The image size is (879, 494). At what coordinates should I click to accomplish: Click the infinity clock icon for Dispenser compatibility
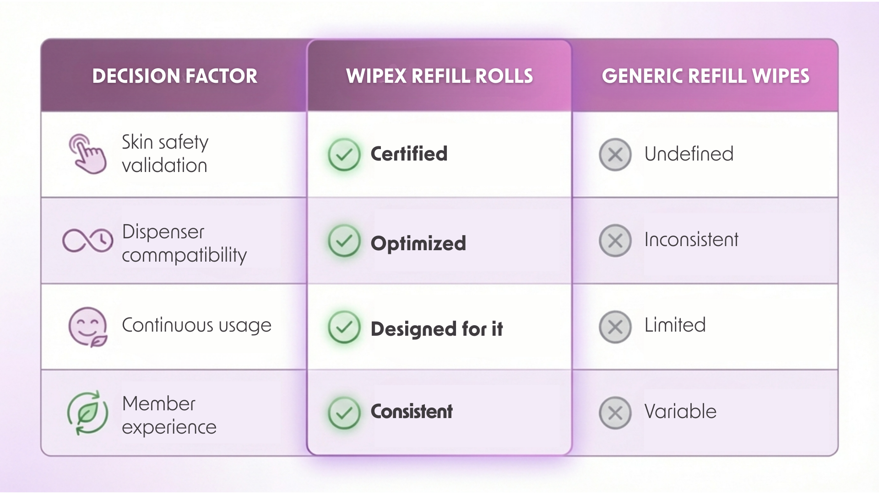coord(87,241)
